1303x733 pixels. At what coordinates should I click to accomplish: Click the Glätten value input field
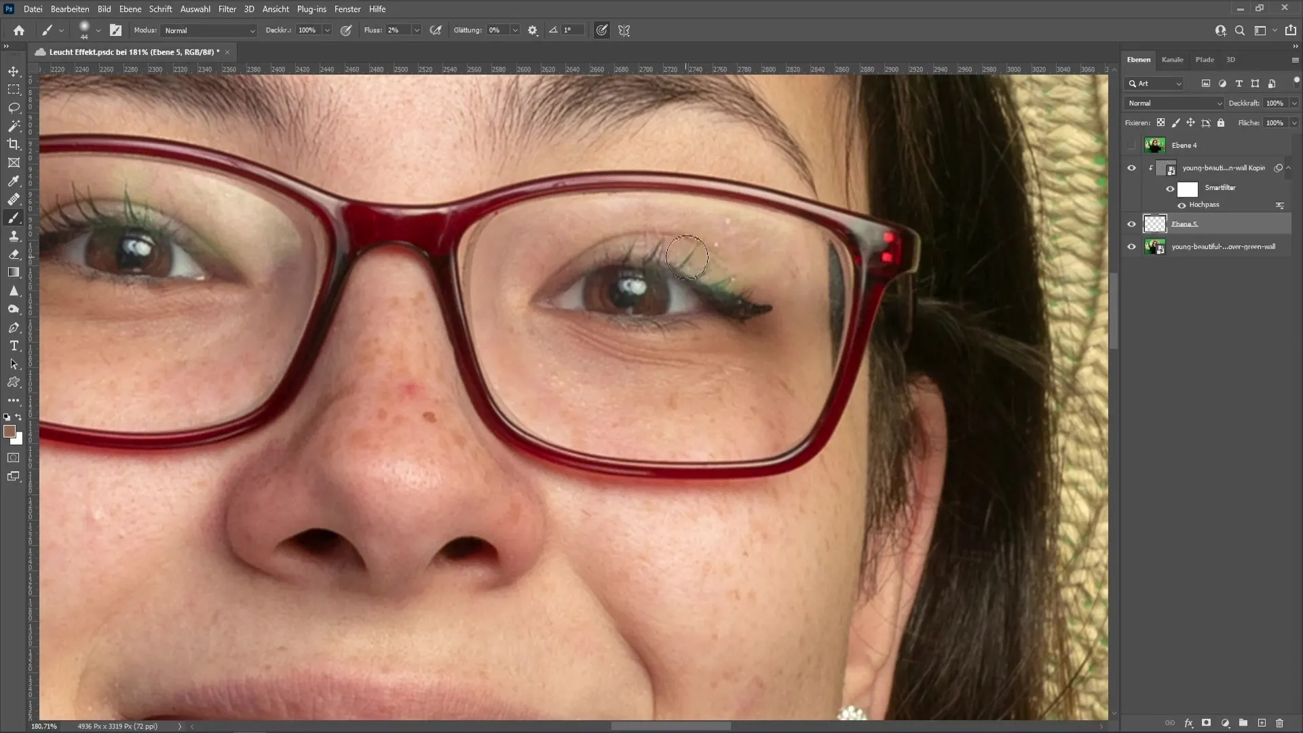tap(497, 30)
